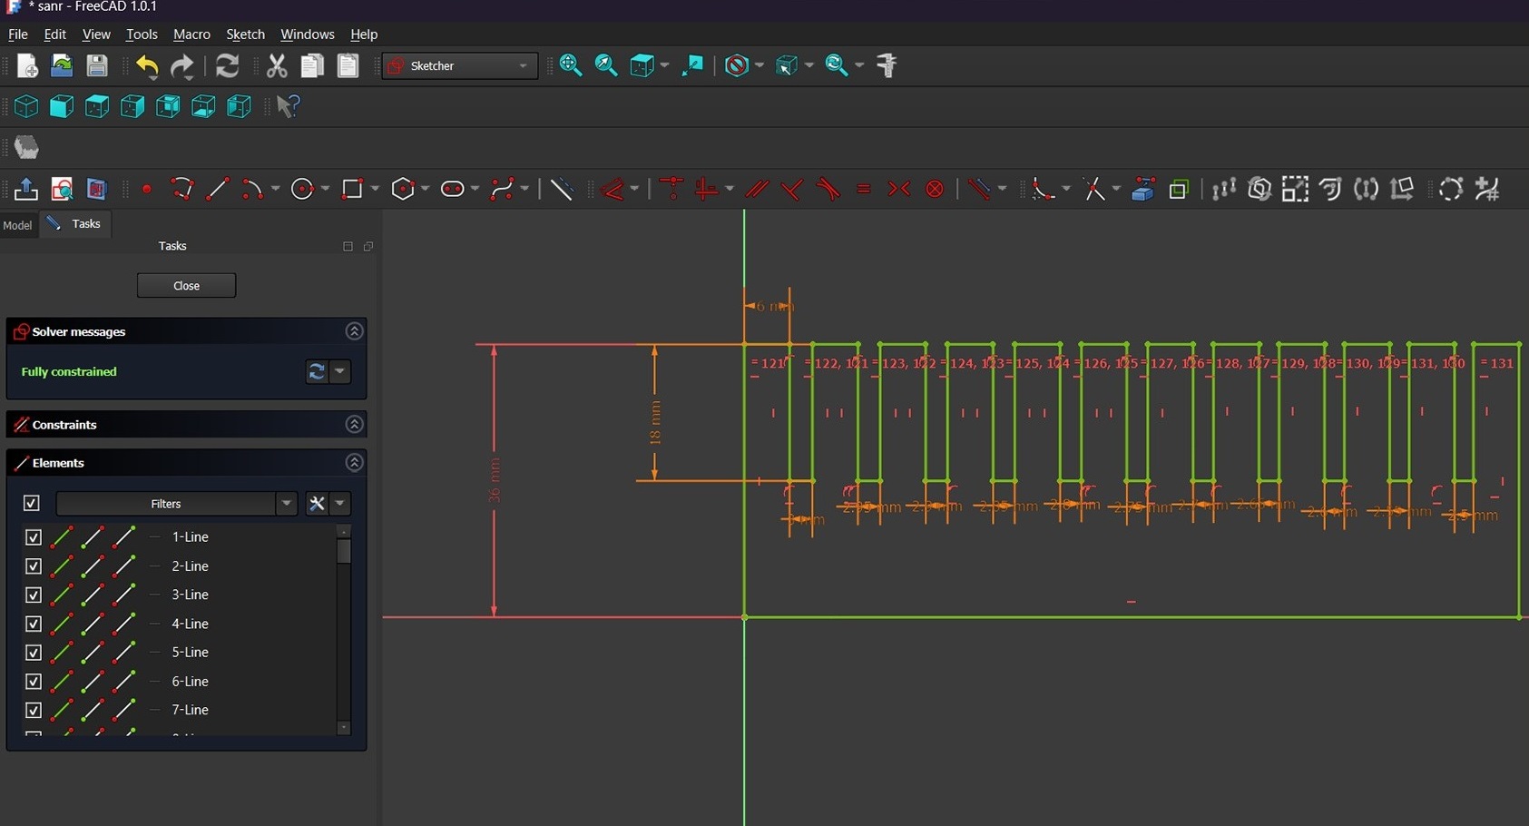Create a Point in the sketch
1529x826 pixels.
(146, 189)
